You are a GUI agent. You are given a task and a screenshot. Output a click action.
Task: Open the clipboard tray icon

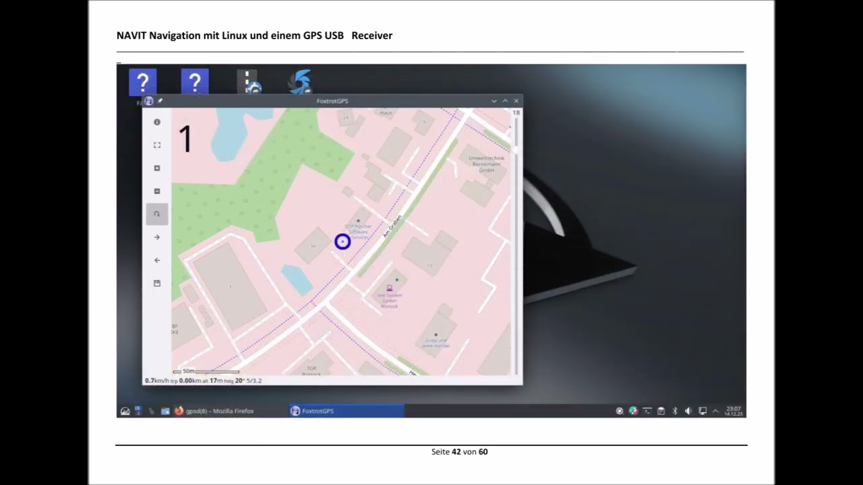[x=661, y=411]
